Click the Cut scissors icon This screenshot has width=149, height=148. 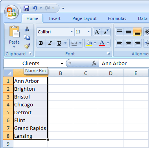(27, 29)
